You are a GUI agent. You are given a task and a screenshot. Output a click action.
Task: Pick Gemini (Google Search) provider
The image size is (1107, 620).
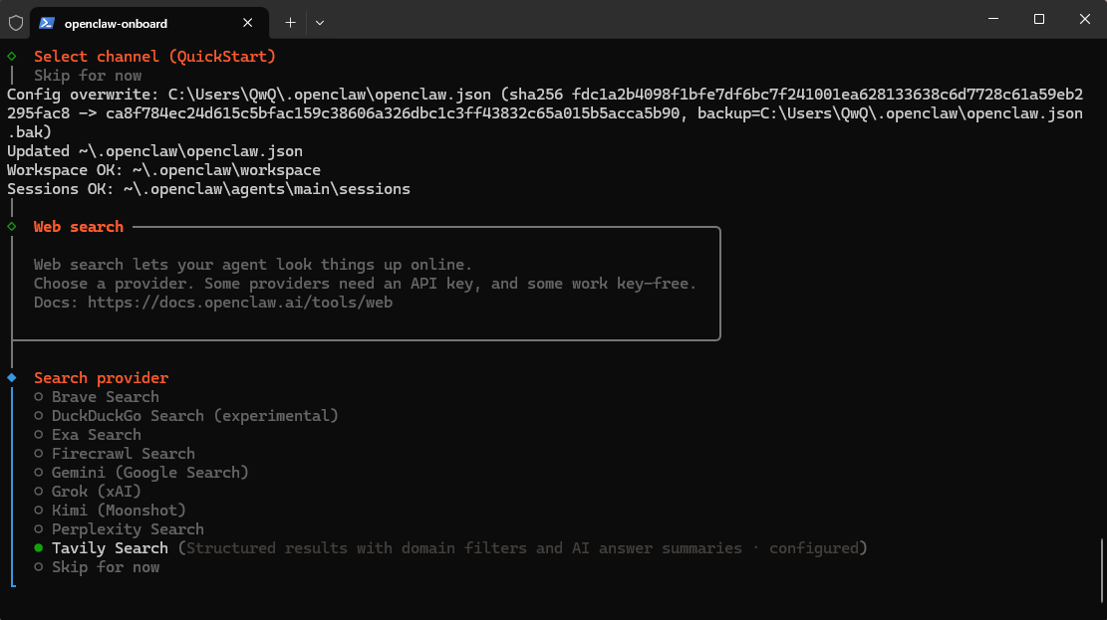pos(149,473)
